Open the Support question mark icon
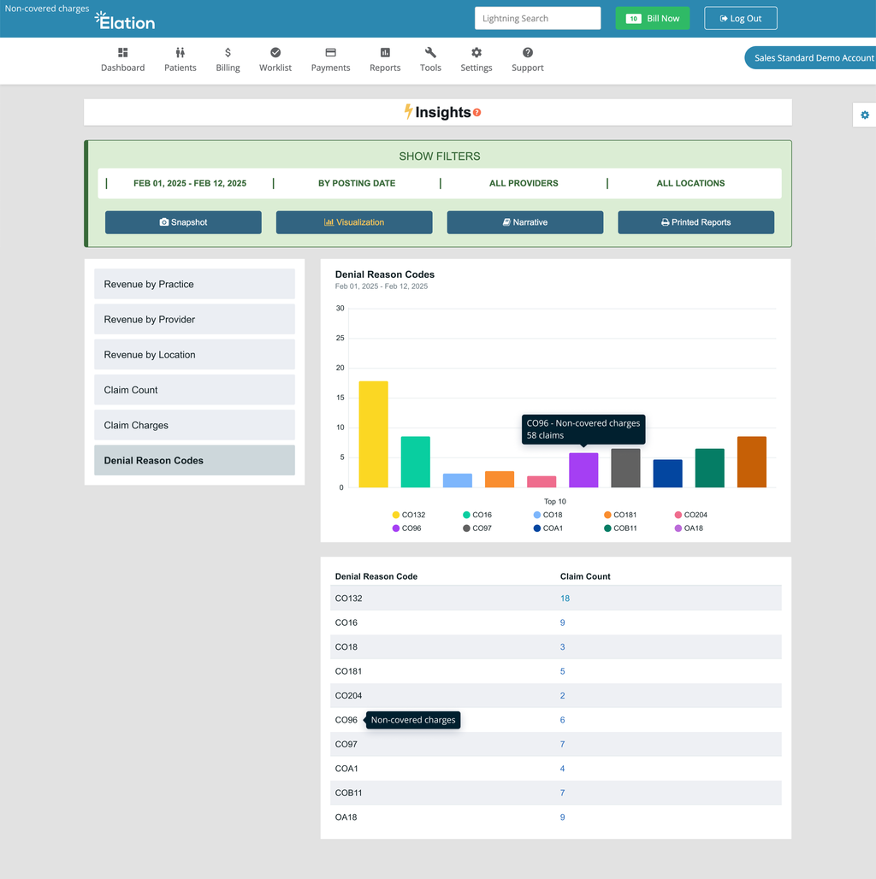The width and height of the screenshot is (876, 879). 528,53
